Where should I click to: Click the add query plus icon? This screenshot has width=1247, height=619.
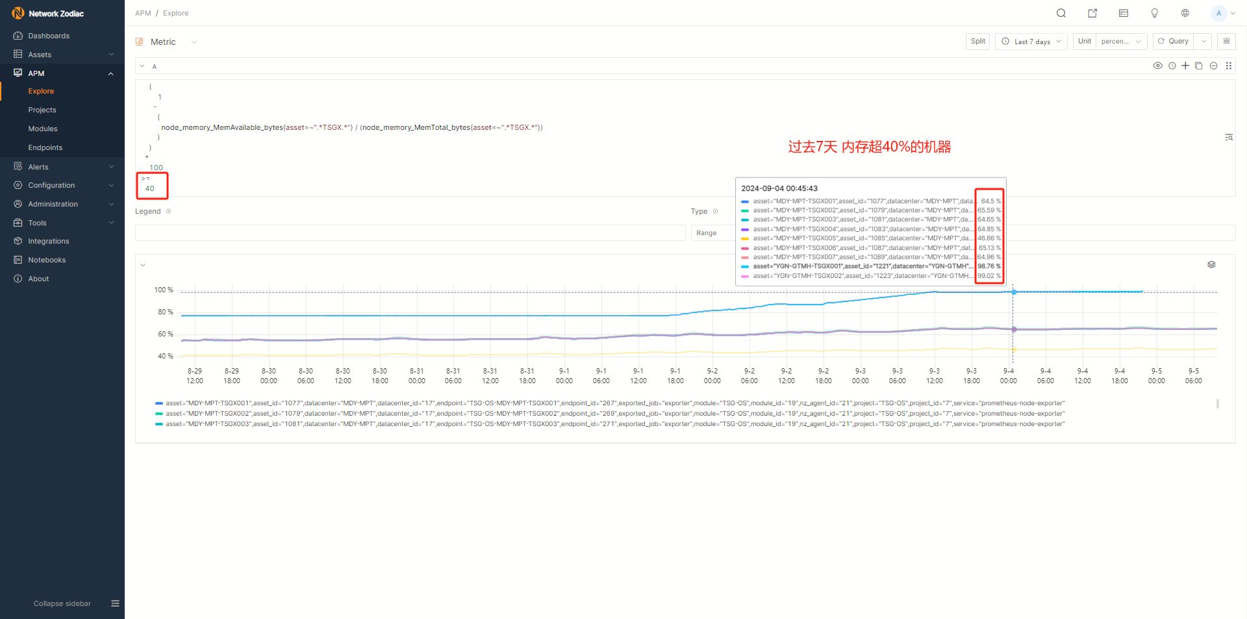1185,66
